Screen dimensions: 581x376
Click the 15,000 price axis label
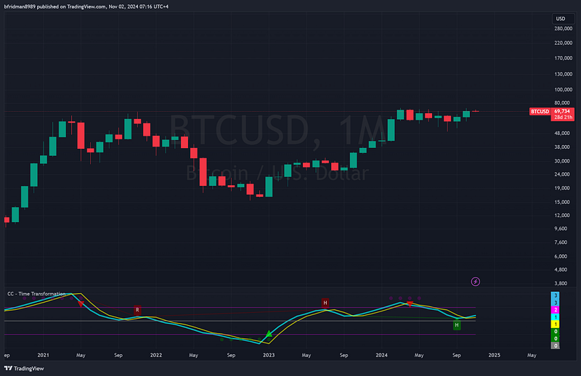[x=564, y=203]
